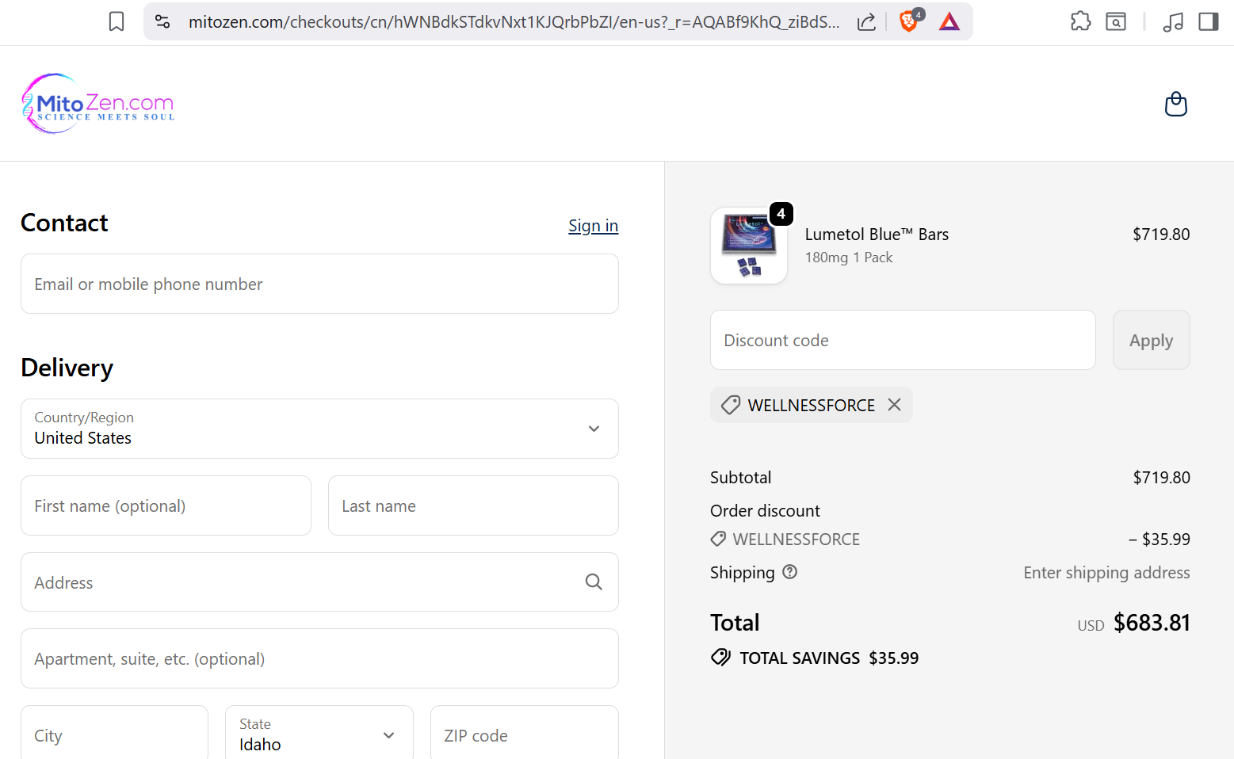Viewport: 1234px width, 759px height.
Task: Open site settings icon beside the URL
Action: [x=162, y=21]
